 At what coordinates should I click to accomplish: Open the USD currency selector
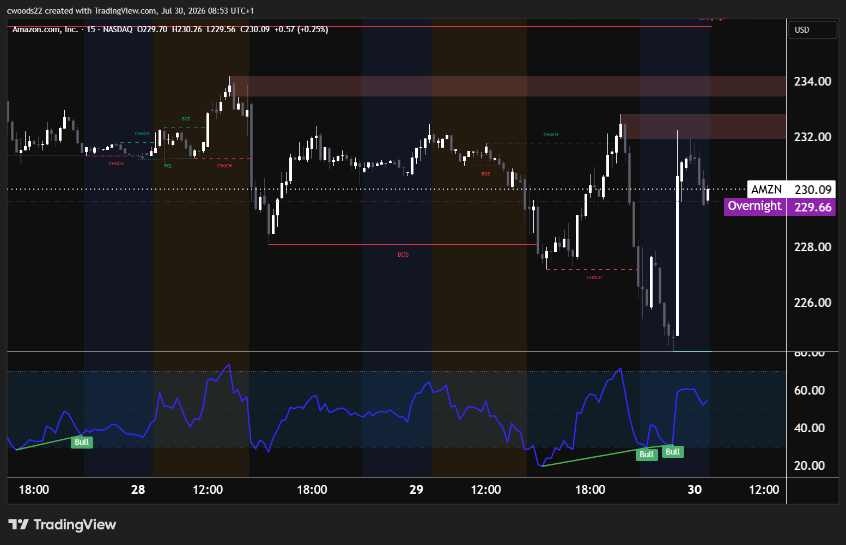tap(812, 30)
